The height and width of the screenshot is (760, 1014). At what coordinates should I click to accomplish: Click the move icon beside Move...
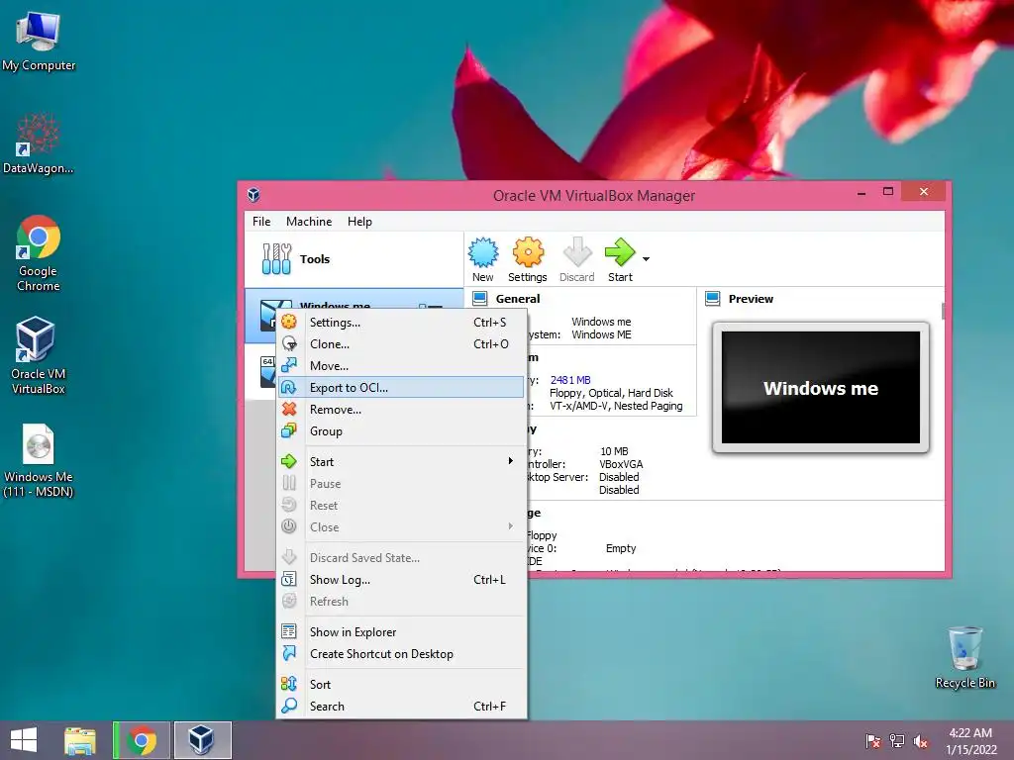(289, 365)
